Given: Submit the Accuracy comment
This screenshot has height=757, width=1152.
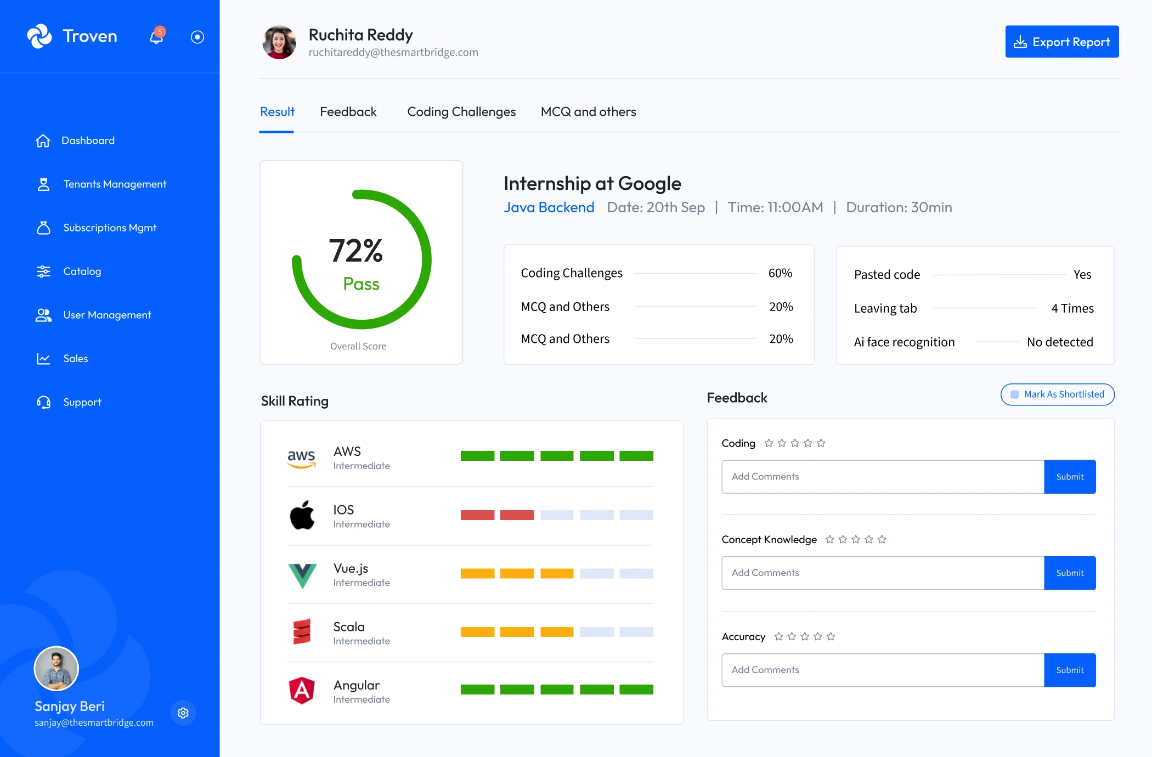Looking at the screenshot, I should click(x=1069, y=670).
